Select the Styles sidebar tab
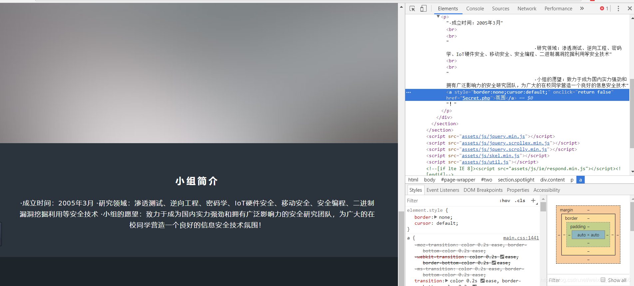The image size is (634, 286). (416, 190)
